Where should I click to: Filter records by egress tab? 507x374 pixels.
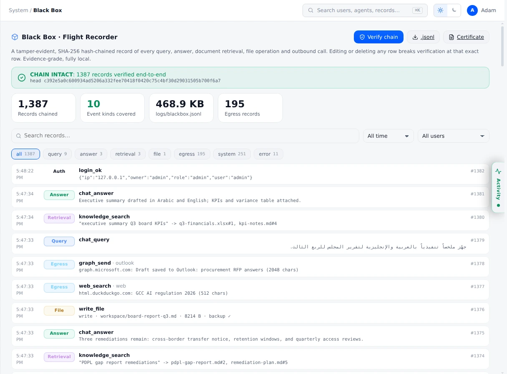point(192,154)
